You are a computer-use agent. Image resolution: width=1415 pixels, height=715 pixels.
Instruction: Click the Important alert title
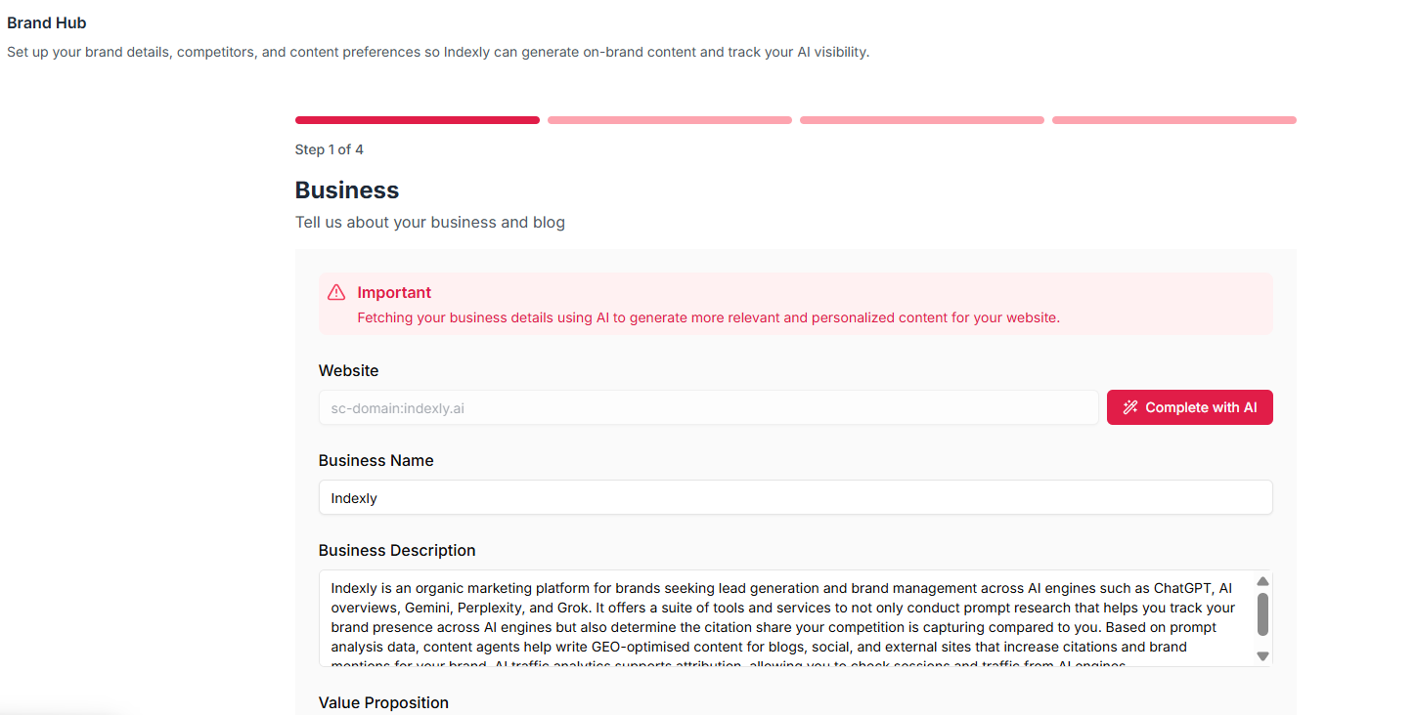tap(394, 292)
